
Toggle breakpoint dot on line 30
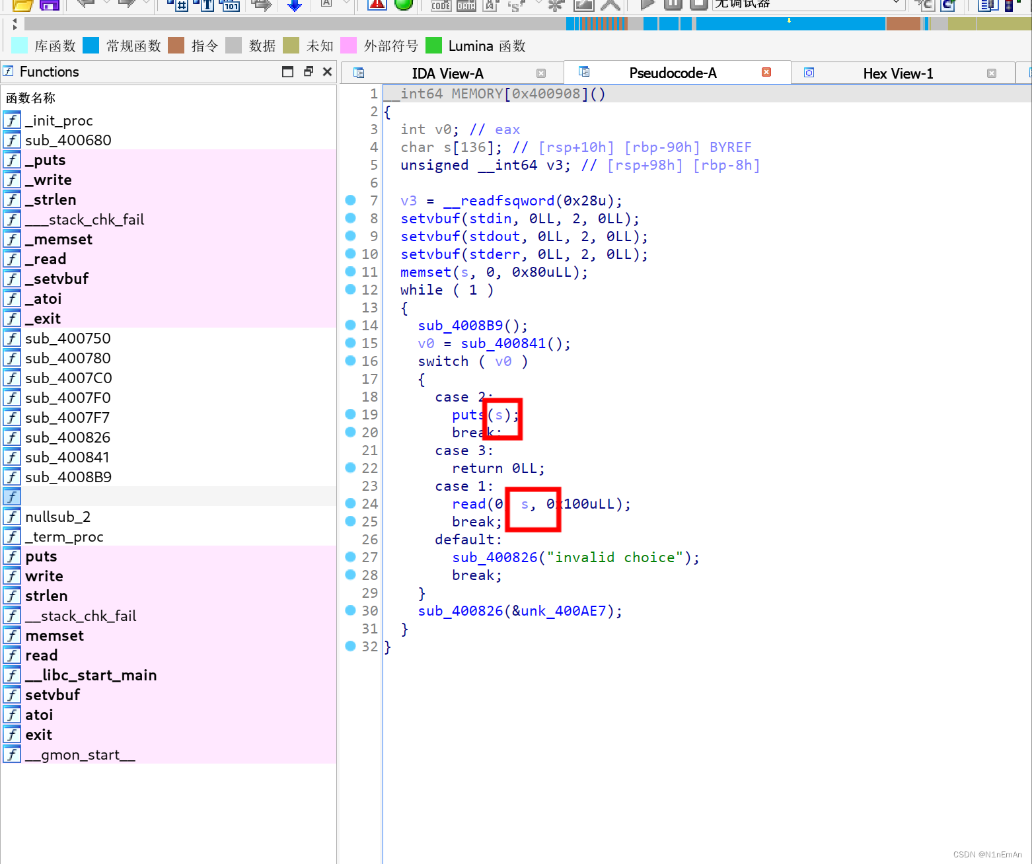click(351, 610)
